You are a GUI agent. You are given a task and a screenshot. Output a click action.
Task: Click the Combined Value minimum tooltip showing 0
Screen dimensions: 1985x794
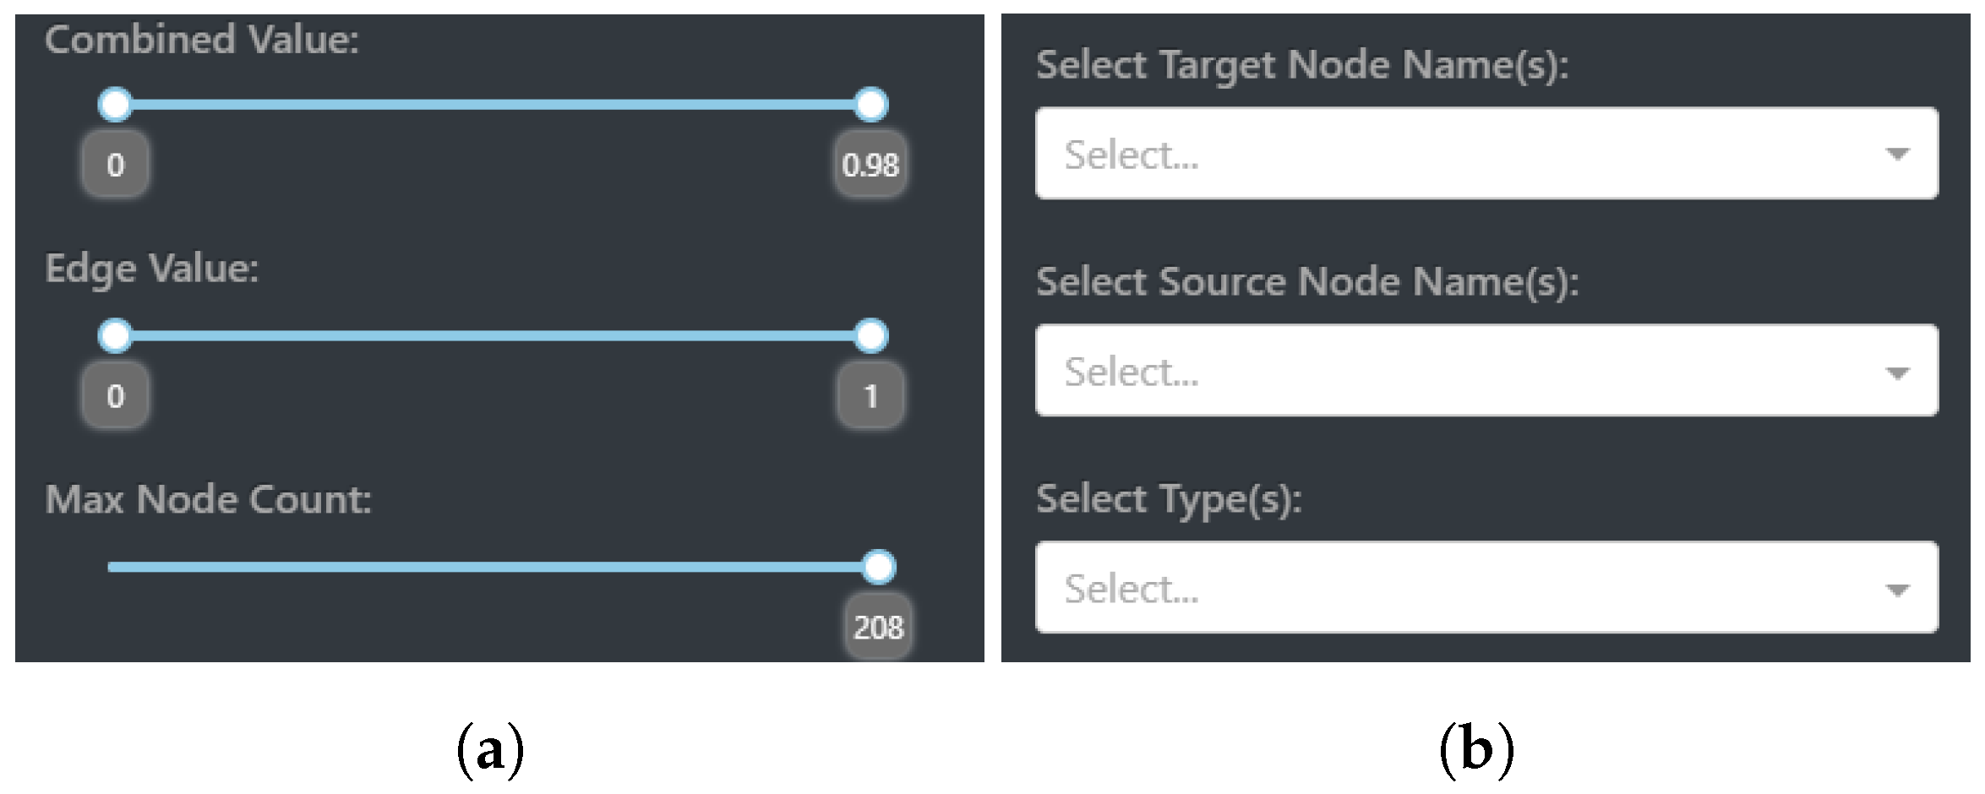[116, 165]
